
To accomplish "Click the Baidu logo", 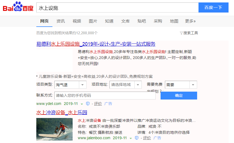I will pos(18,7).
